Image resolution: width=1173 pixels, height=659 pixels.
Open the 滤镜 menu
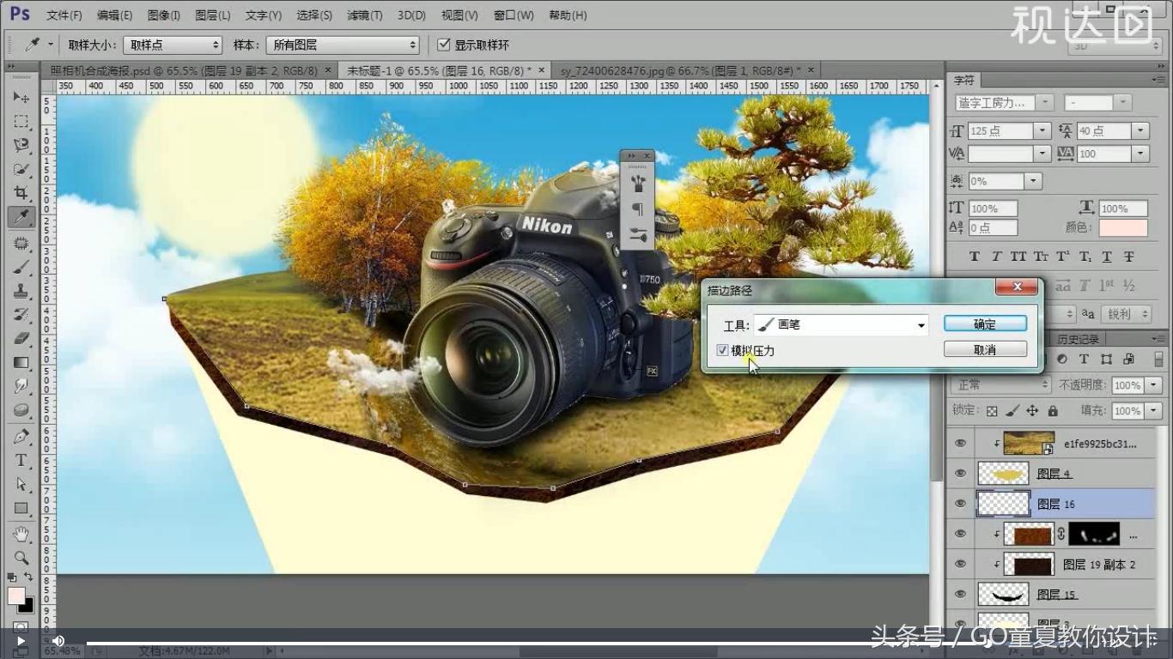tap(366, 15)
